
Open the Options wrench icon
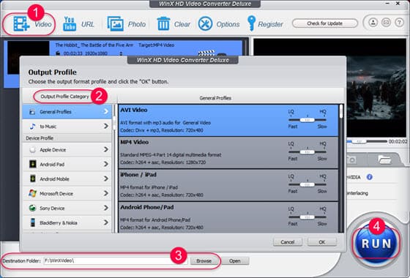205,23
